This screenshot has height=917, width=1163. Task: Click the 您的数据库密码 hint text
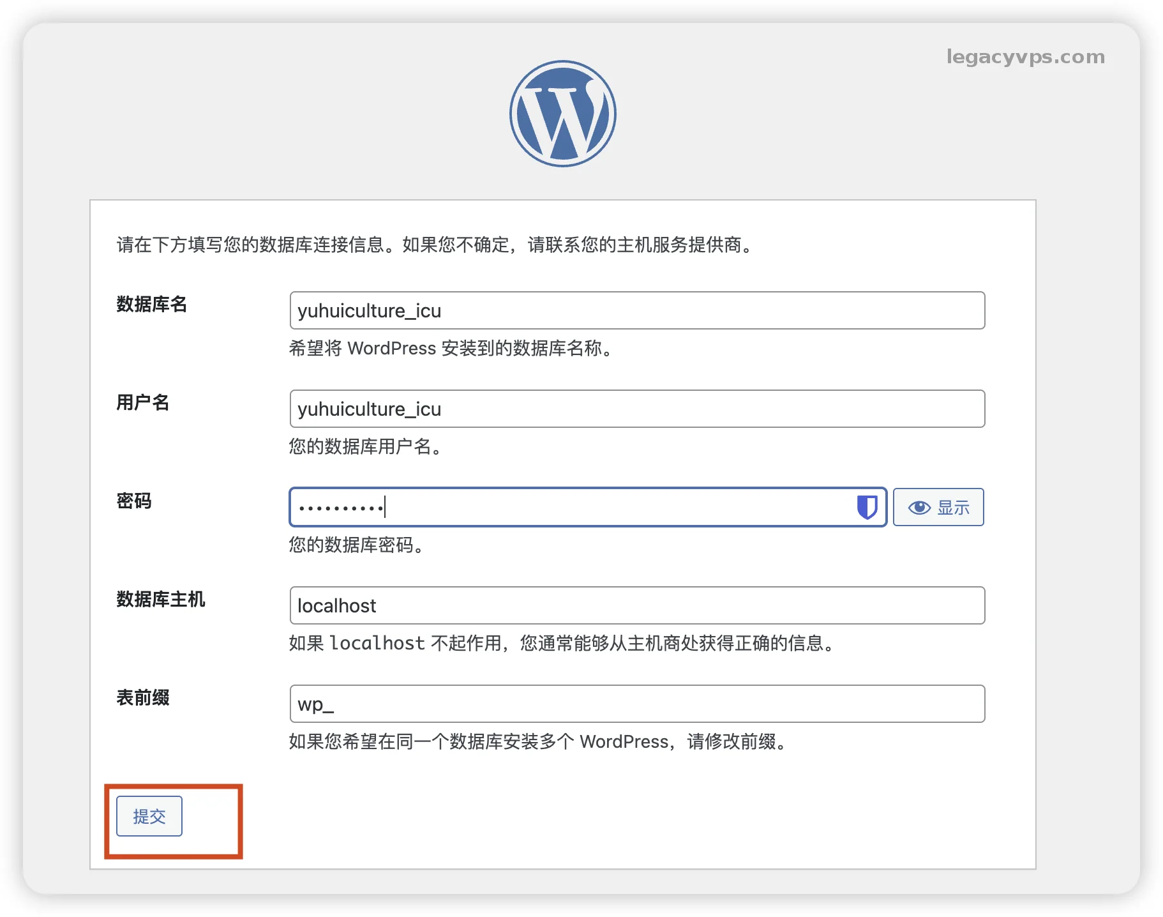click(357, 545)
